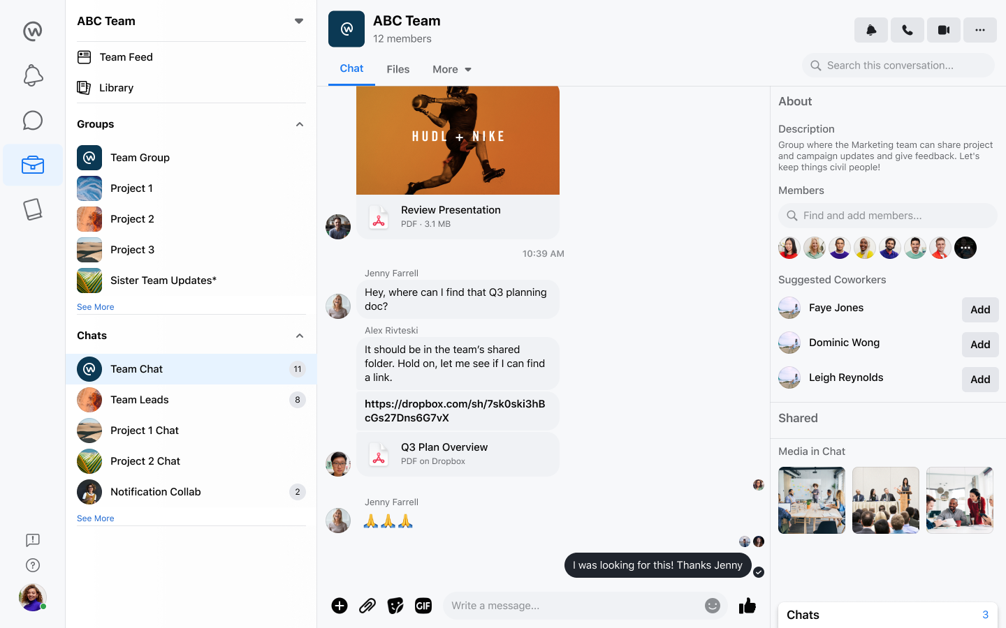Open the more options ellipsis button
The height and width of the screenshot is (628, 1006).
tap(980, 30)
